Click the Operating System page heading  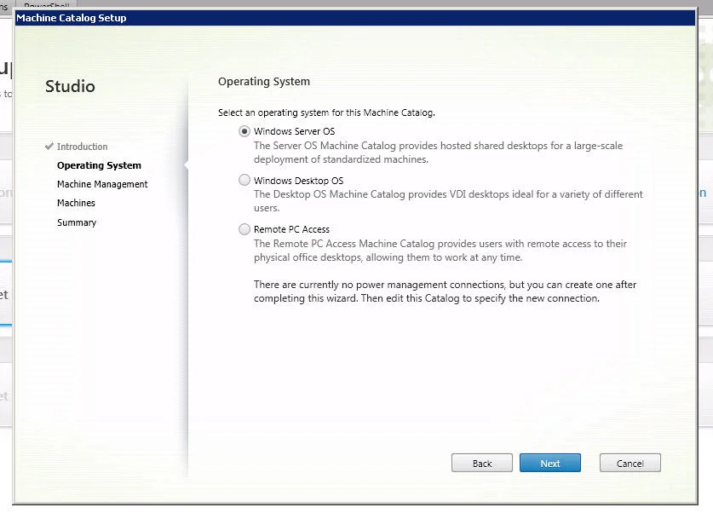(264, 82)
